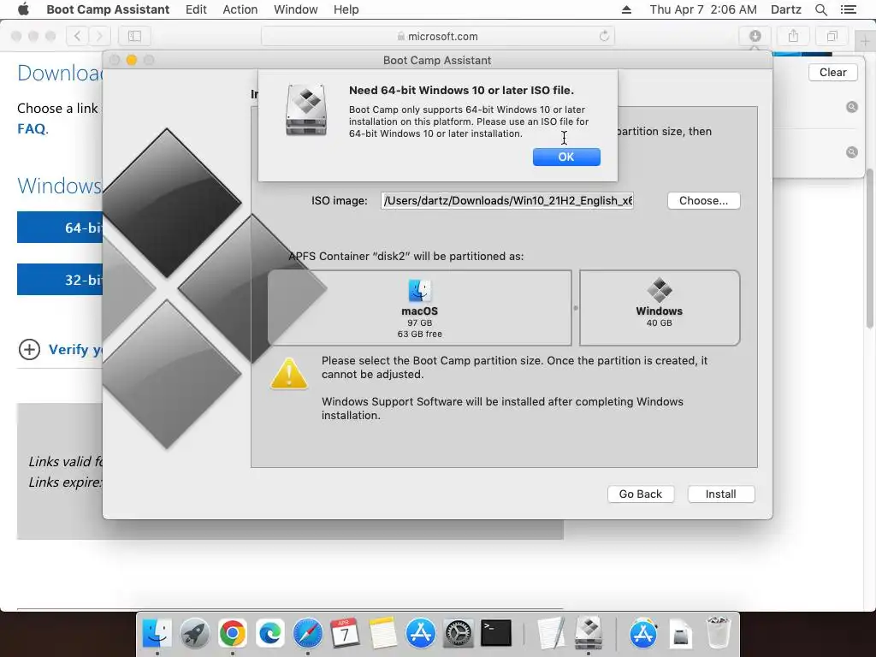Open the App Store from the Dock
The width and height of the screenshot is (876, 657).
(421, 634)
